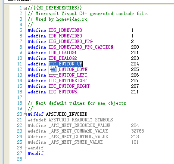Click the value 204 on line 11
The width and height of the screenshot is (174, 164).
pos(135,64)
